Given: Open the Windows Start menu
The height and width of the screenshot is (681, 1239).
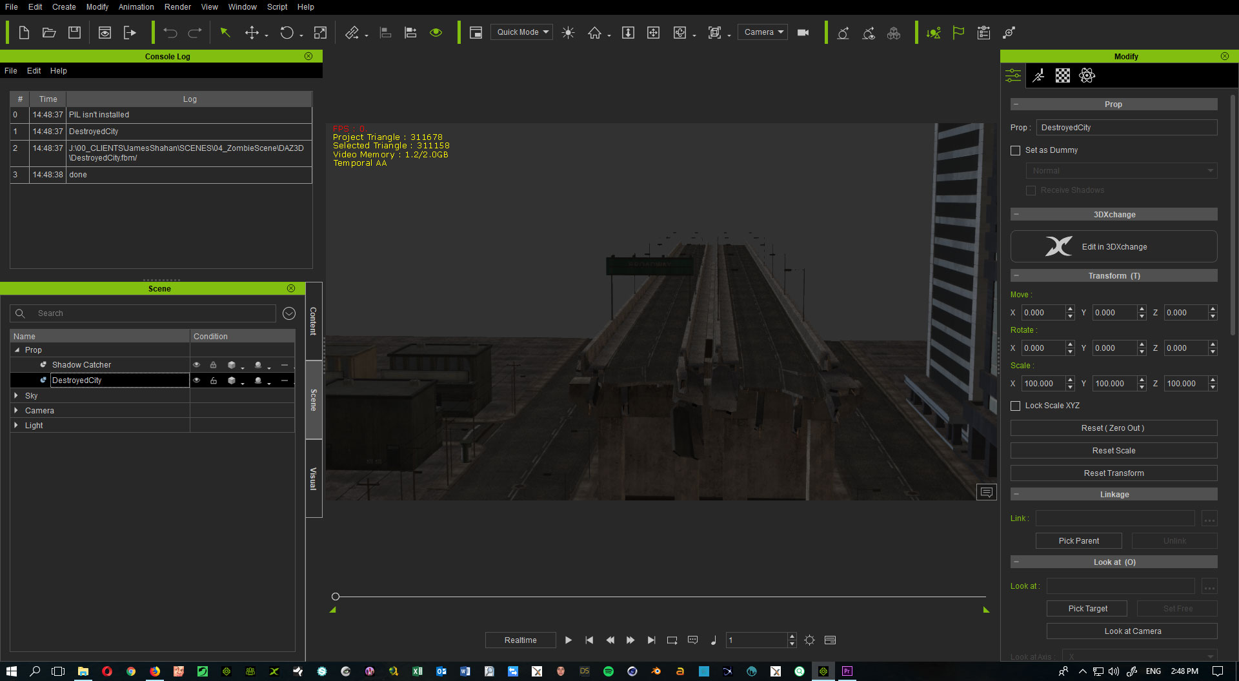Looking at the screenshot, I should [12, 671].
